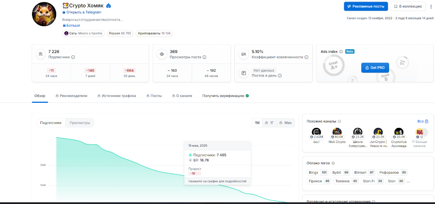Open the three-dot more options menu
The height and width of the screenshot is (204, 435).
pyautogui.click(x=430, y=7)
